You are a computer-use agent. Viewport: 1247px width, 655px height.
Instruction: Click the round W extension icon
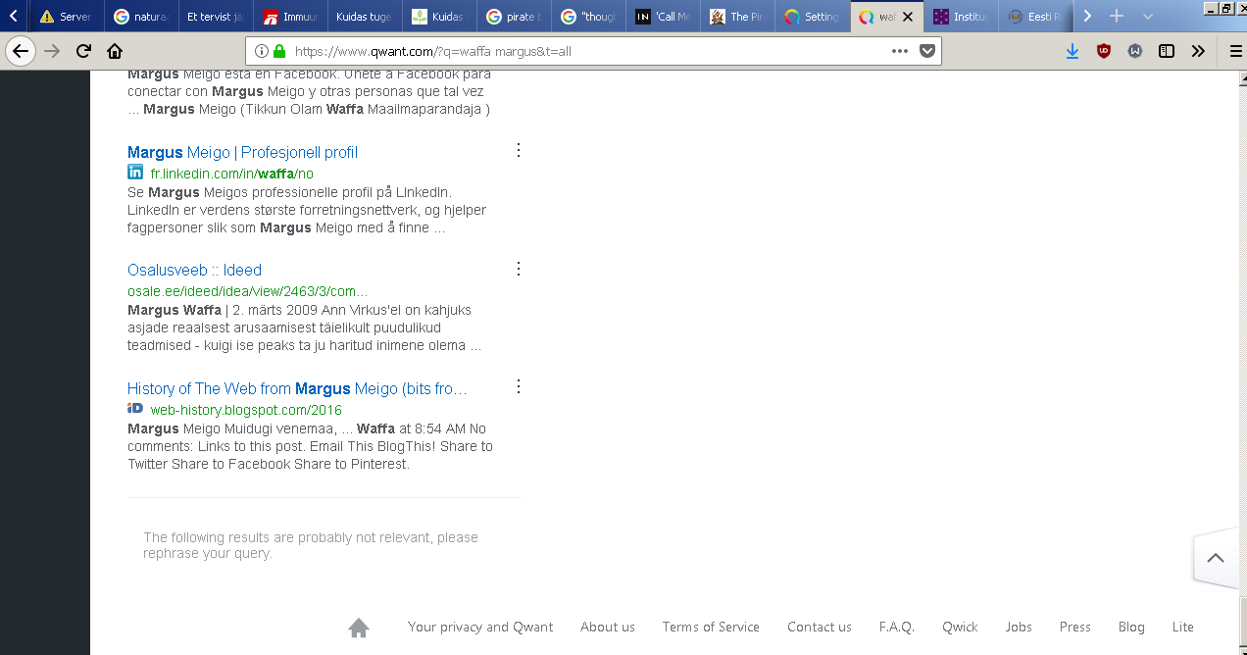coord(1135,51)
